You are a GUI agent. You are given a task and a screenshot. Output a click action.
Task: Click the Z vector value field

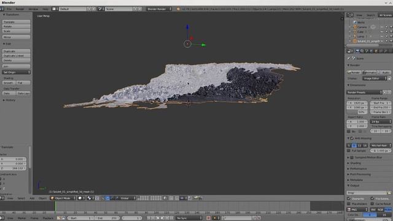click(x=13, y=168)
